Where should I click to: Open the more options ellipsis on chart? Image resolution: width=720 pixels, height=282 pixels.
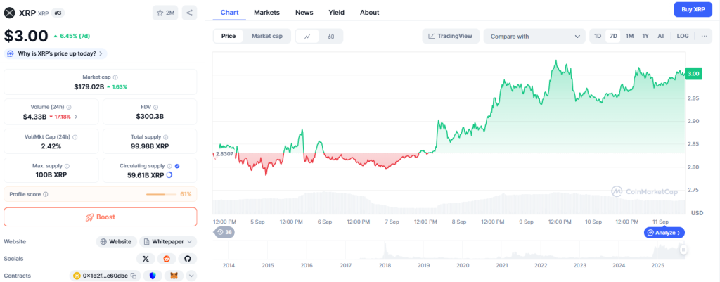(x=704, y=37)
